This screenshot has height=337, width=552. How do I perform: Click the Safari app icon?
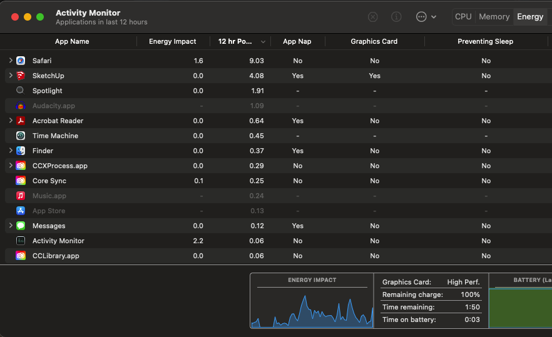21,61
